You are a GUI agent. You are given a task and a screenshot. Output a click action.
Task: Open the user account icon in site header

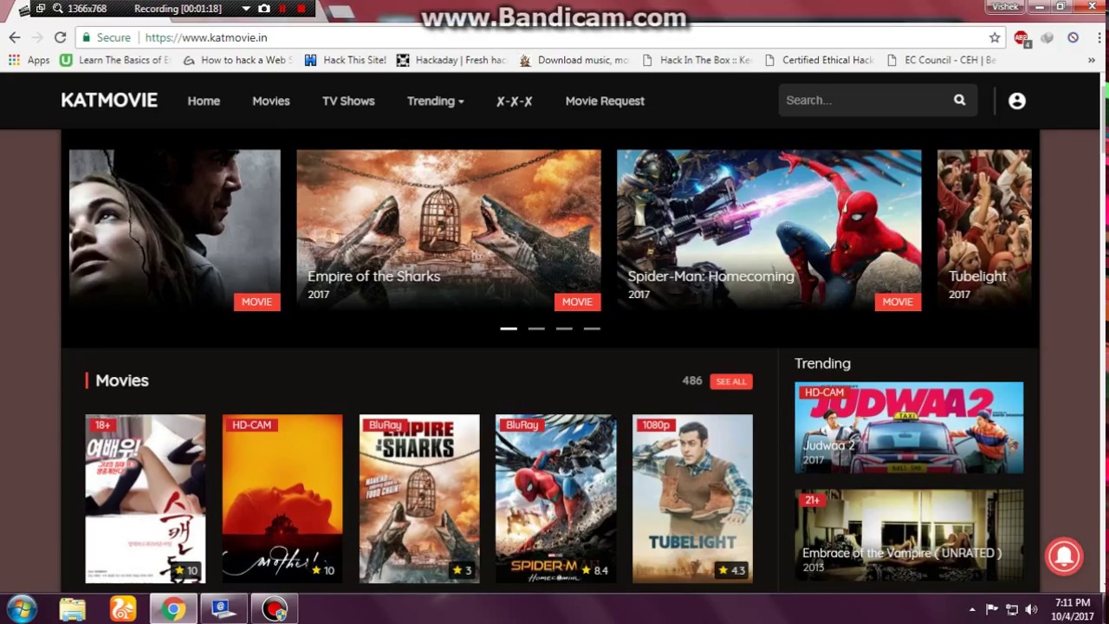[1017, 101]
